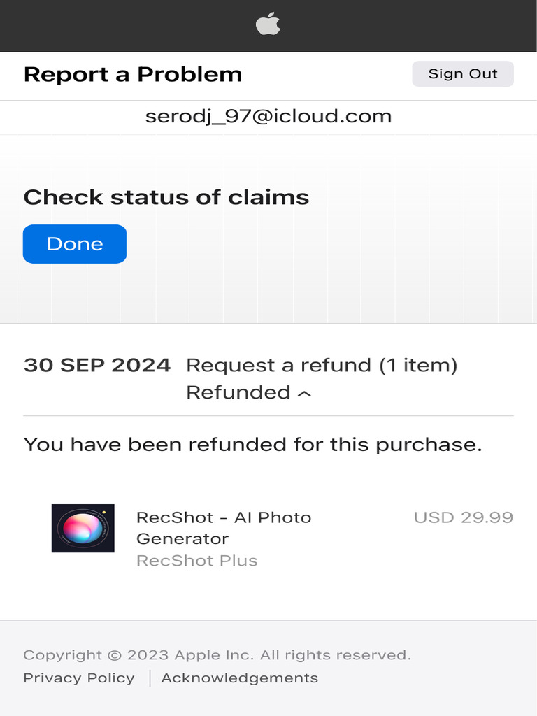Screen dimensions: 537x716
Task: Select RecShot - AI Photo Generator name
Action: 224,528
